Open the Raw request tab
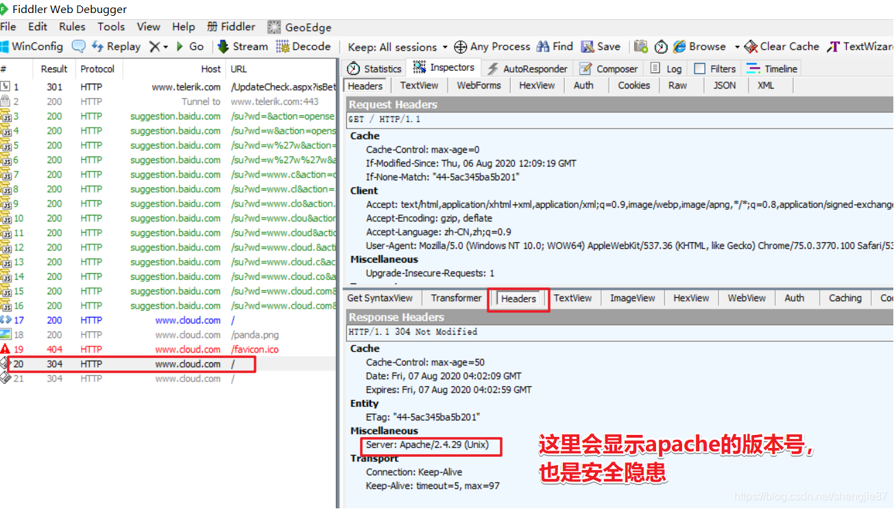 point(677,86)
